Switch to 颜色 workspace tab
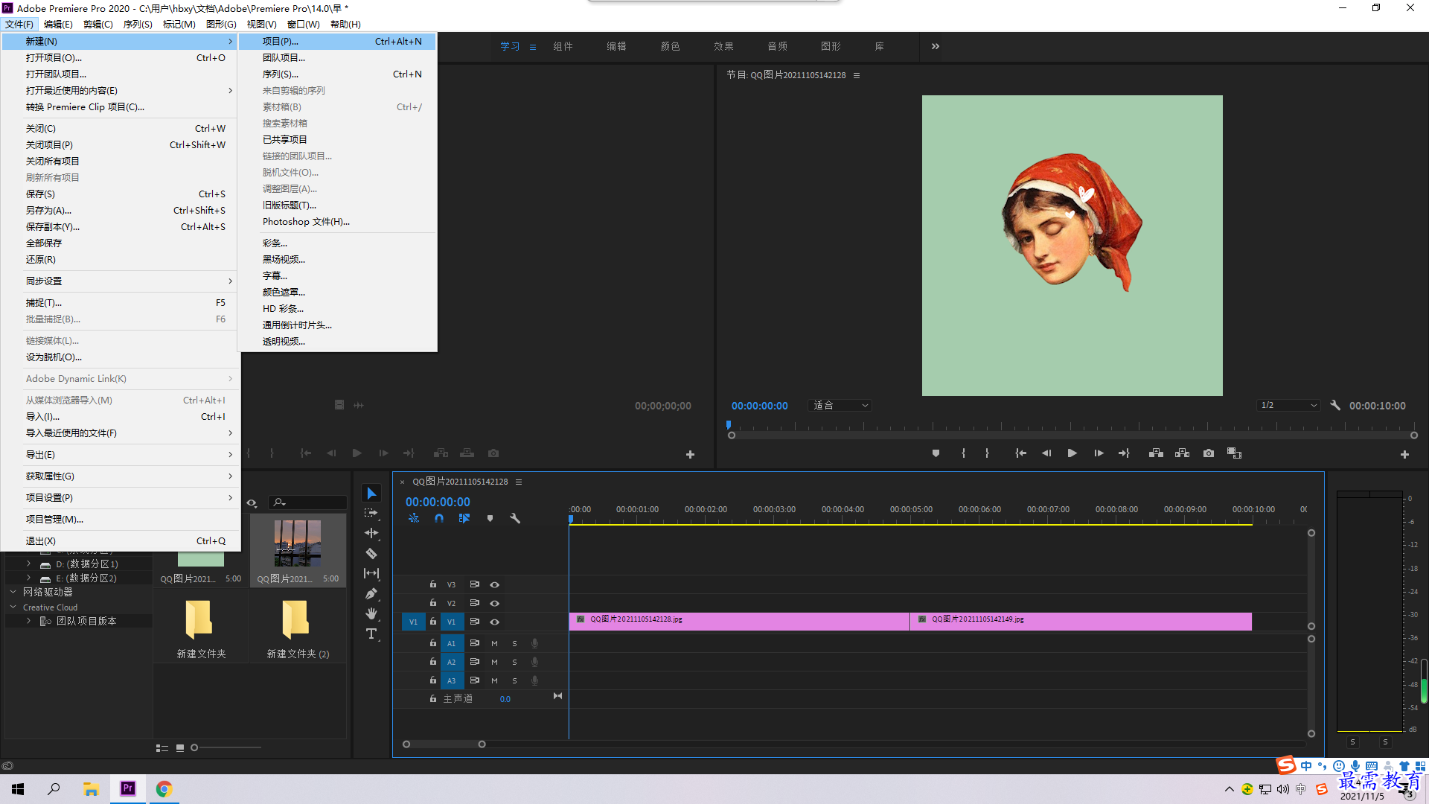1429x804 pixels. click(670, 46)
